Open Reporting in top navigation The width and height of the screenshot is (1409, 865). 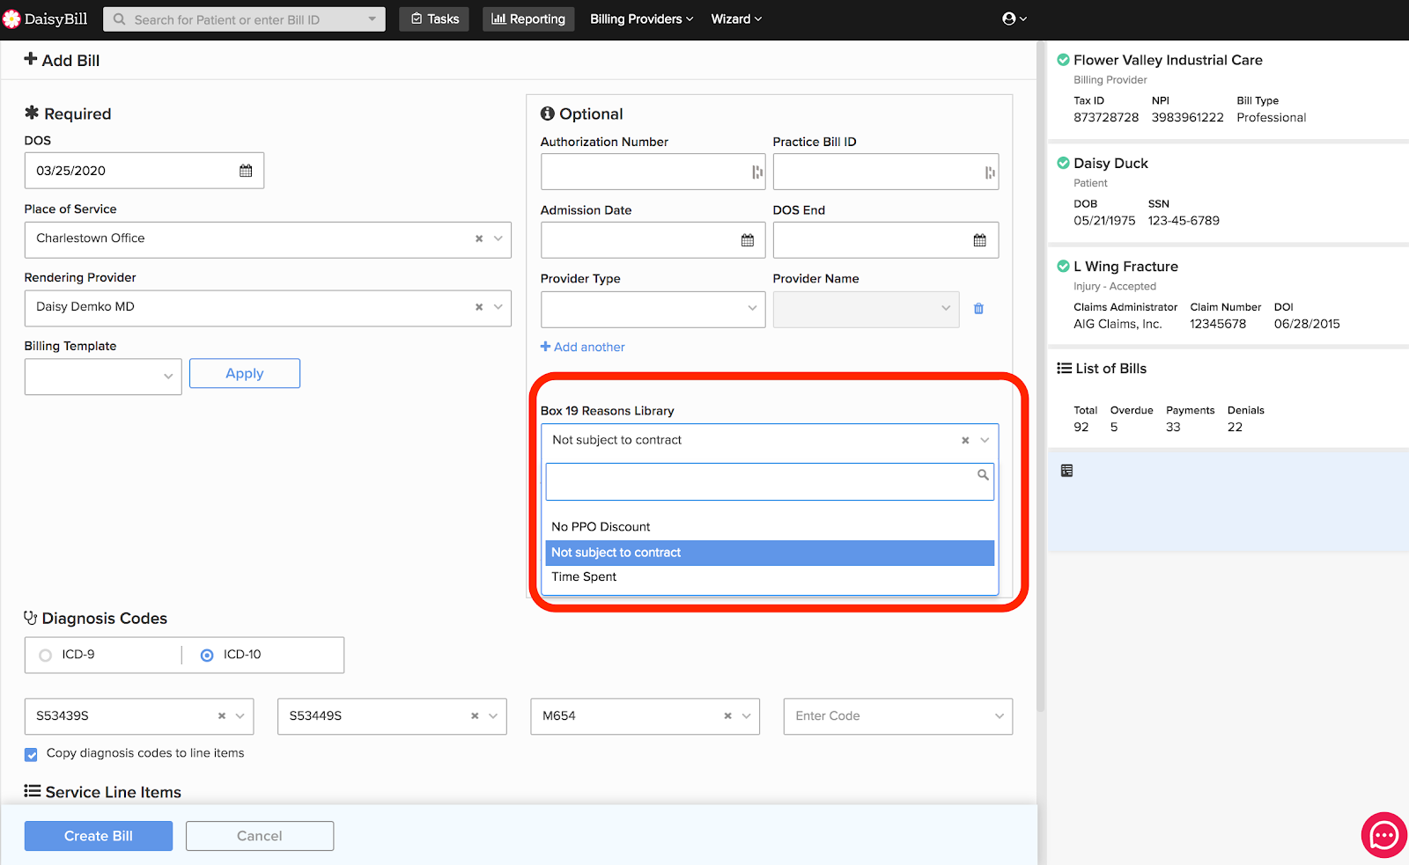point(528,19)
